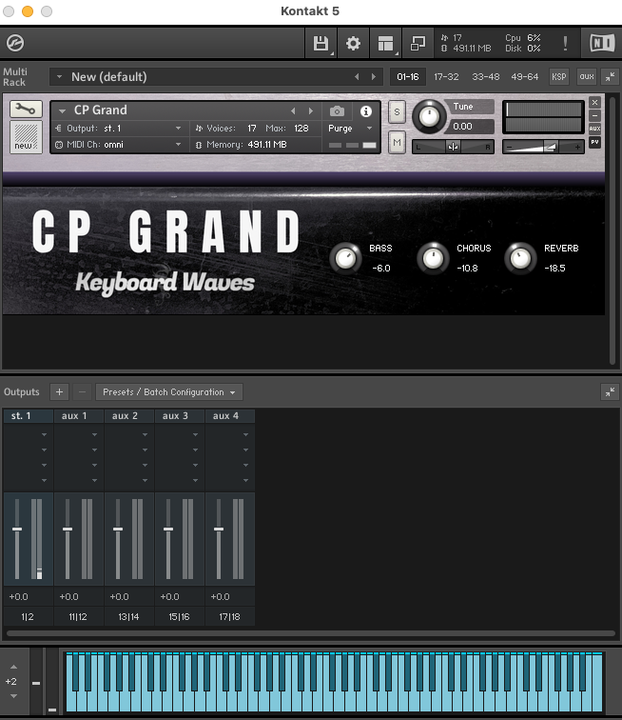
Task: Toggle the minimized view icon
Action: (418, 43)
